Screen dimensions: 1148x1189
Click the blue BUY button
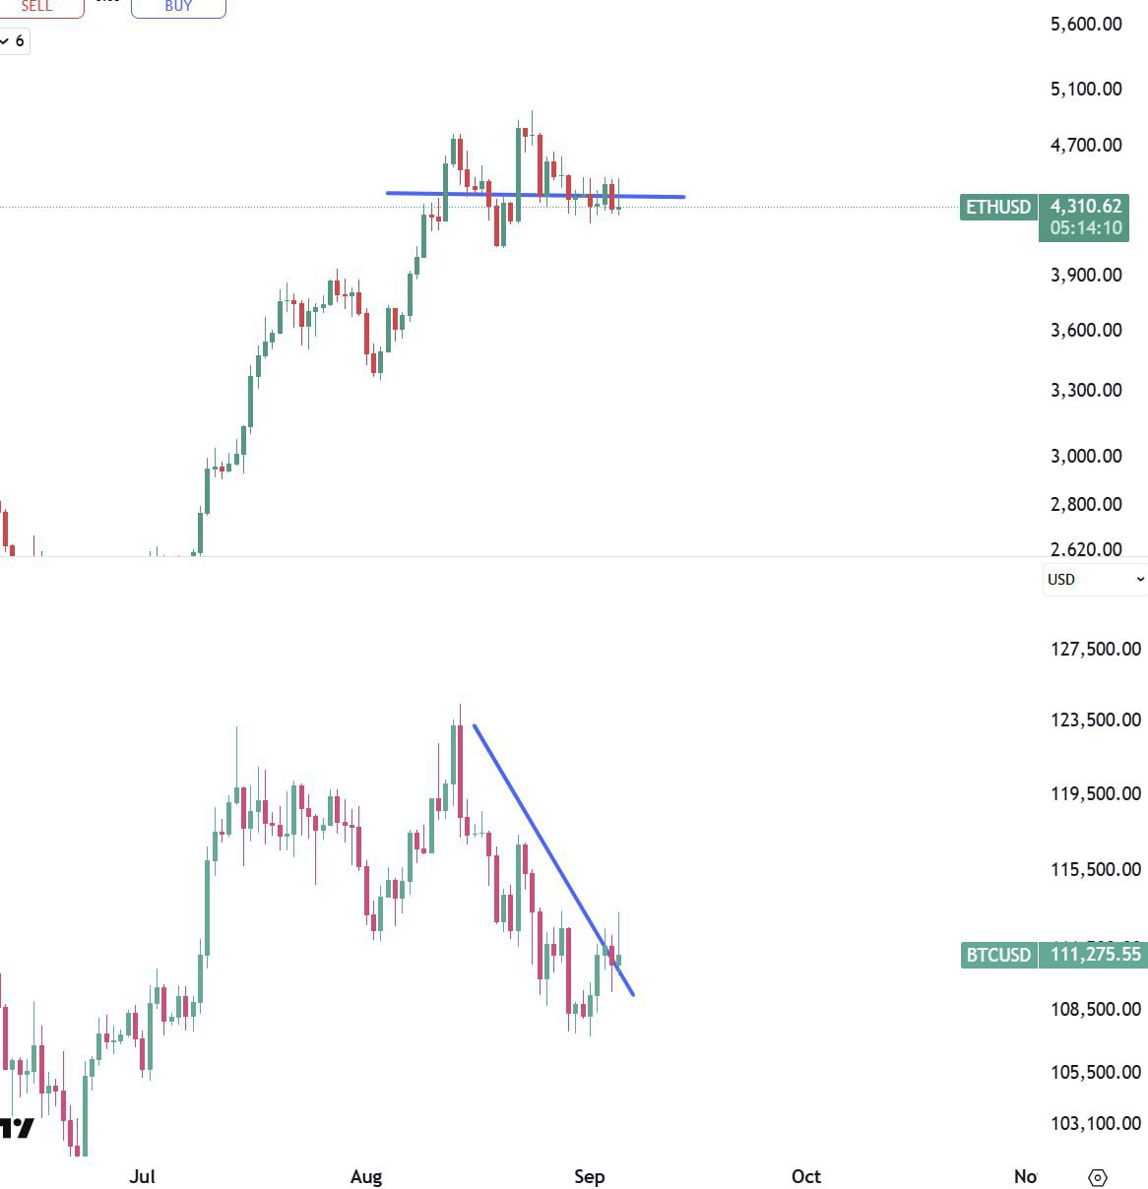pos(178,7)
